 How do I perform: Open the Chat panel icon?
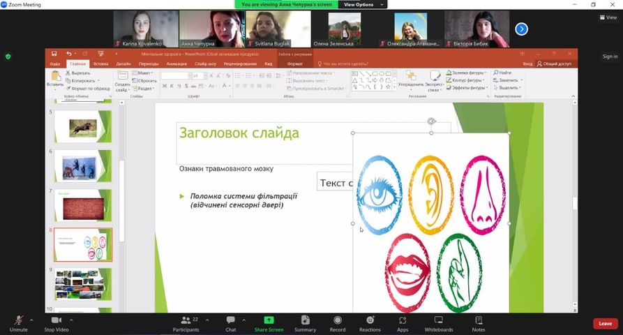point(231,321)
